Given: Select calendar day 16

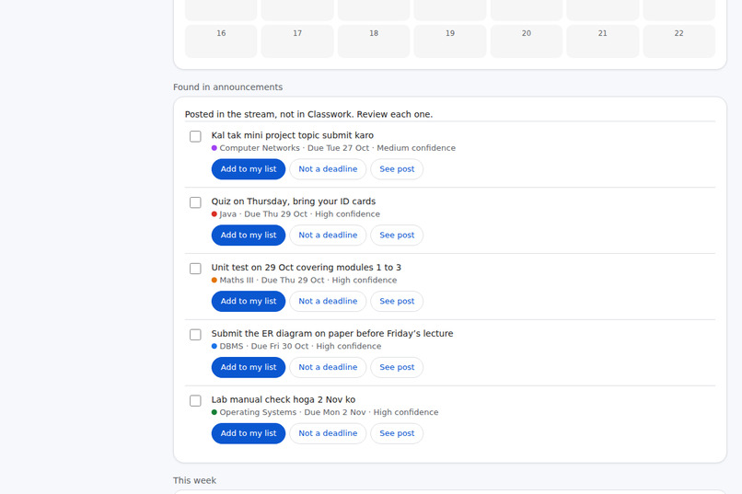Looking at the screenshot, I should pyautogui.click(x=221, y=41).
